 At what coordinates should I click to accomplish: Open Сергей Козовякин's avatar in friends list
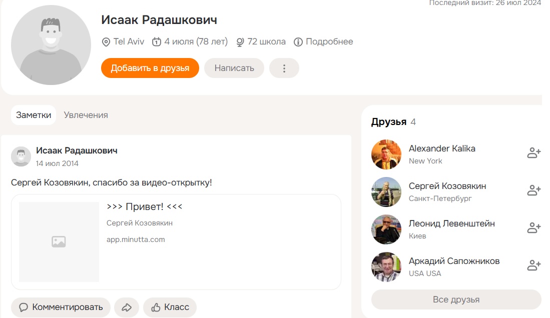click(x=386, y=192)
